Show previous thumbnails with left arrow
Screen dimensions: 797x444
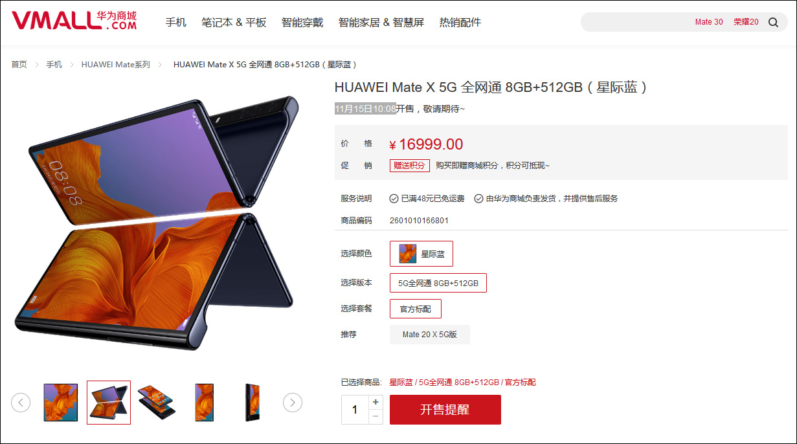click(21, 403)
